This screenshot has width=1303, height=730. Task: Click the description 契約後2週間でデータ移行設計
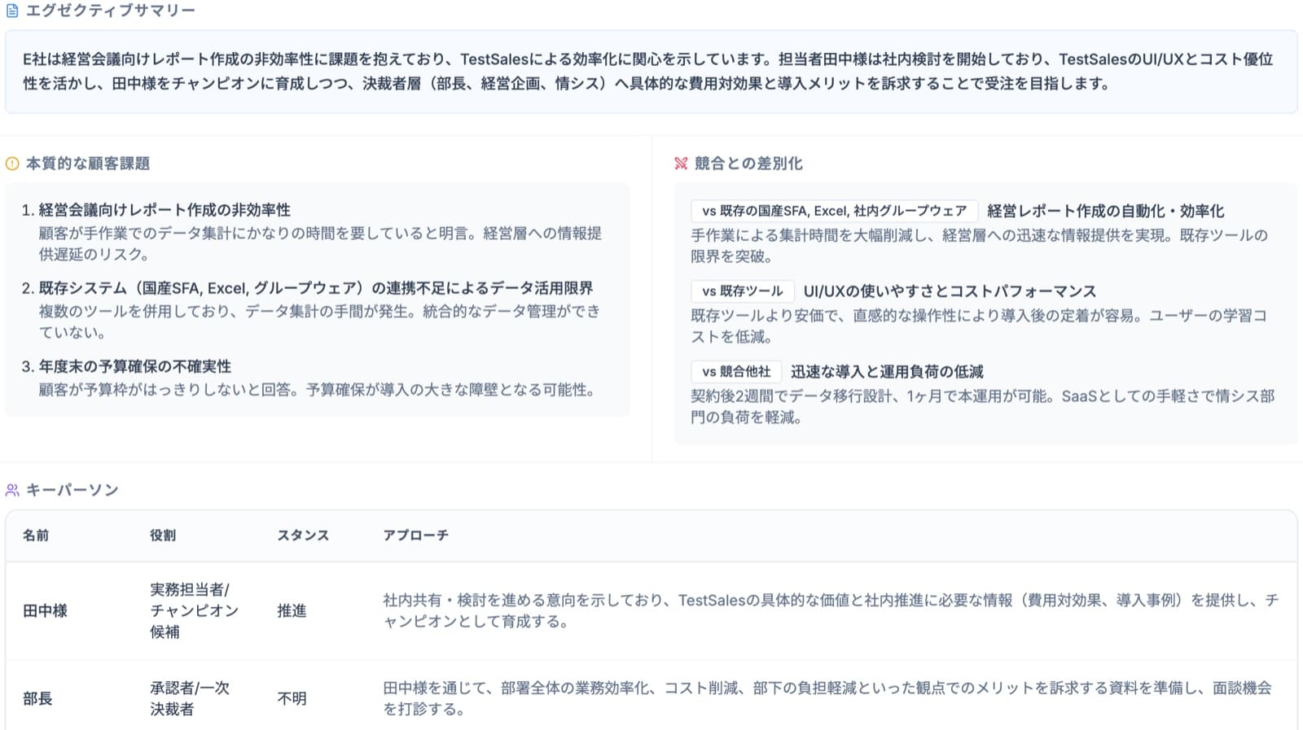[982, 407]
